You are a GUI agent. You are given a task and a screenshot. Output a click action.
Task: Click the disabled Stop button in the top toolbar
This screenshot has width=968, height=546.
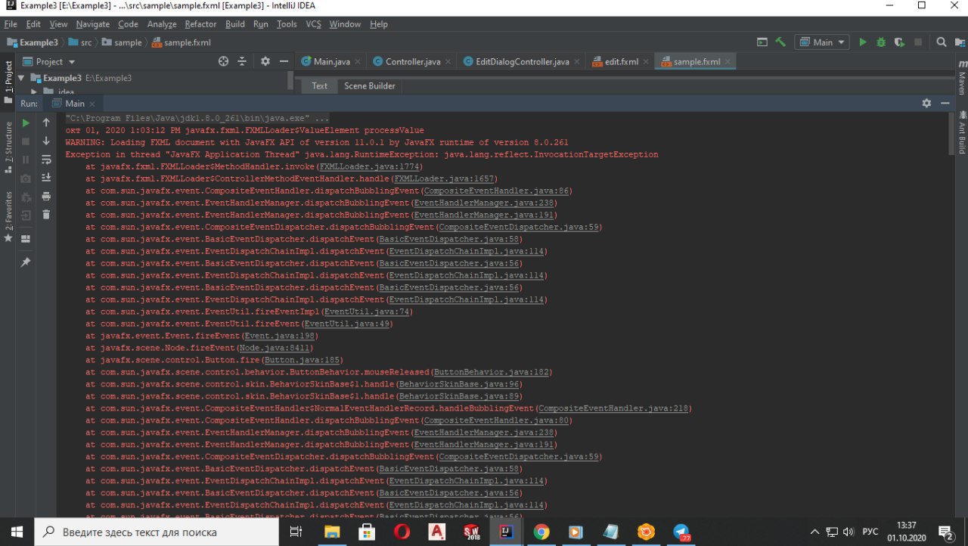click(x=918, y=42)
